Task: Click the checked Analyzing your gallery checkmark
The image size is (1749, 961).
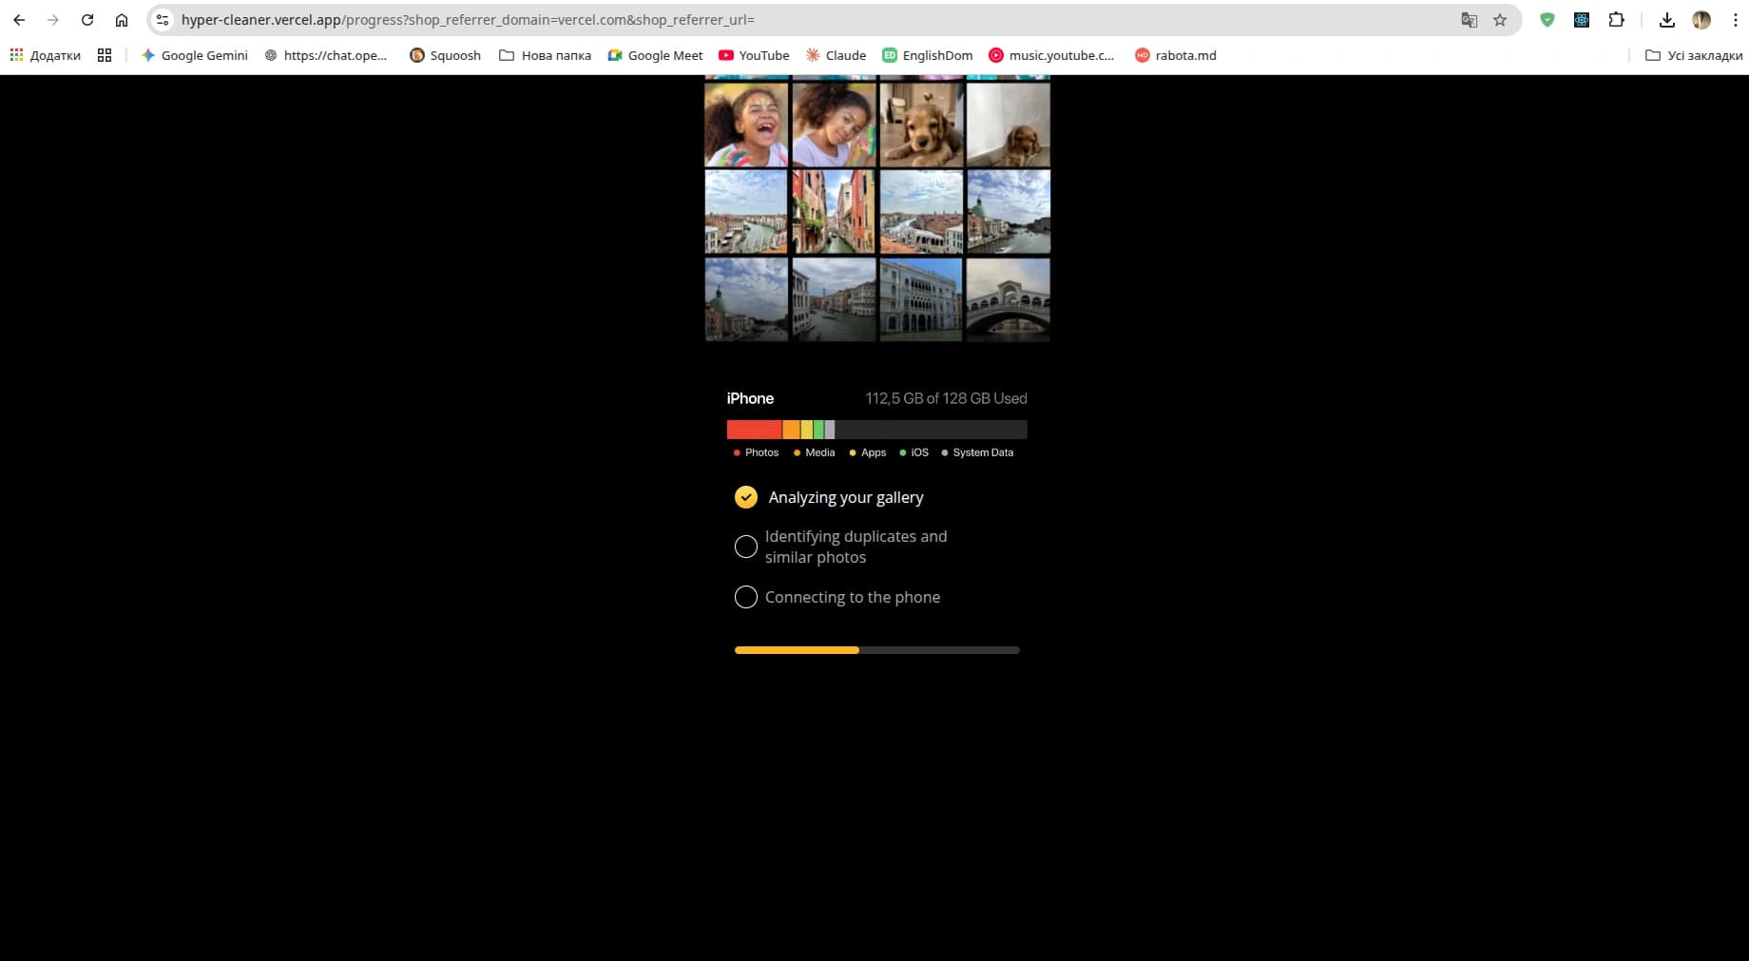Action: point(746,497)
